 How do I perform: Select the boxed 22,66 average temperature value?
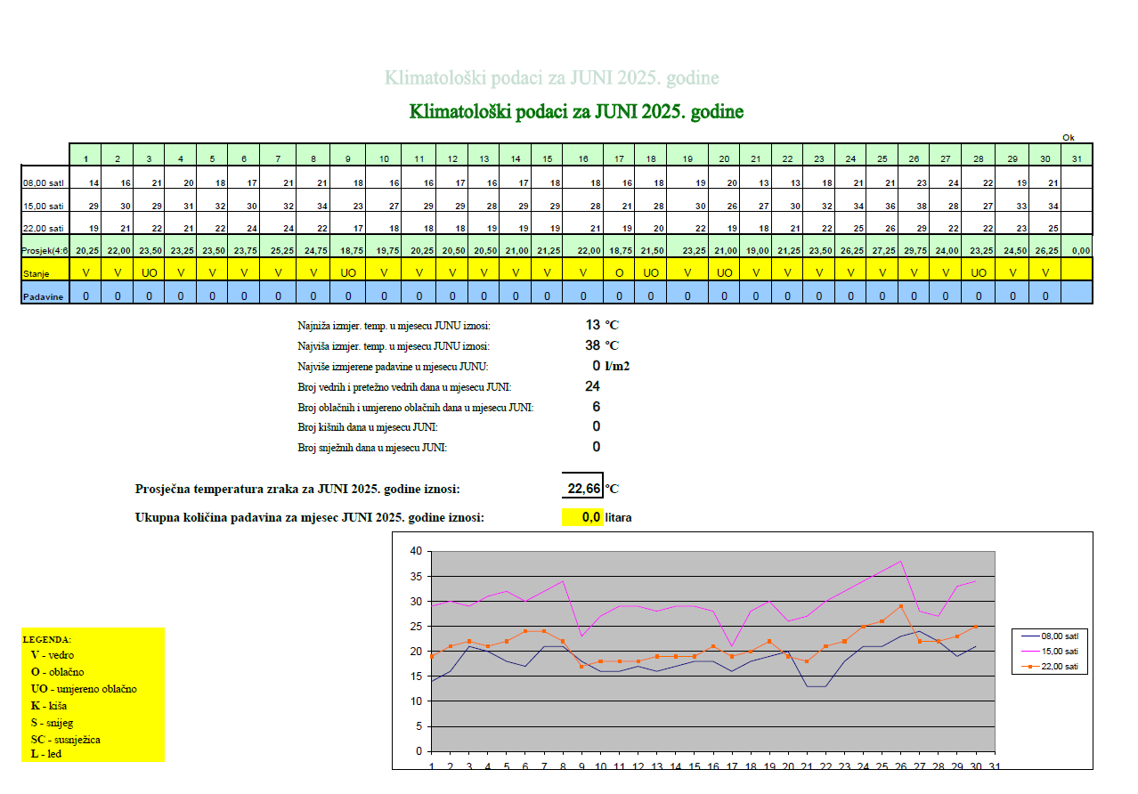click(x=583, y=489)
